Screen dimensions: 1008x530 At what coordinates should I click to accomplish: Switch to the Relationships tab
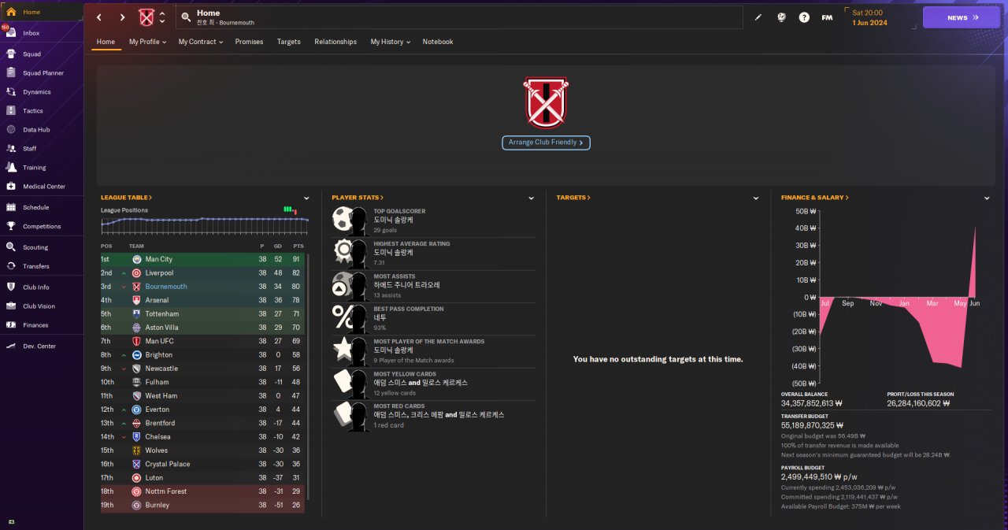(335, 42)
